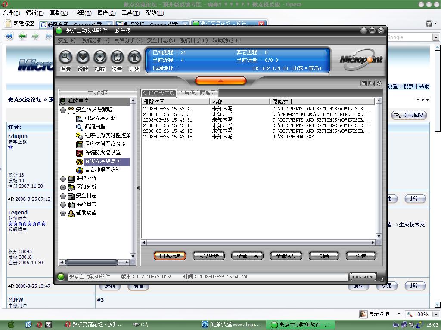The width and height of the screenshot is (441, 330).
Task: Click the bottom 设置 button
Action: tap(361, 256)
